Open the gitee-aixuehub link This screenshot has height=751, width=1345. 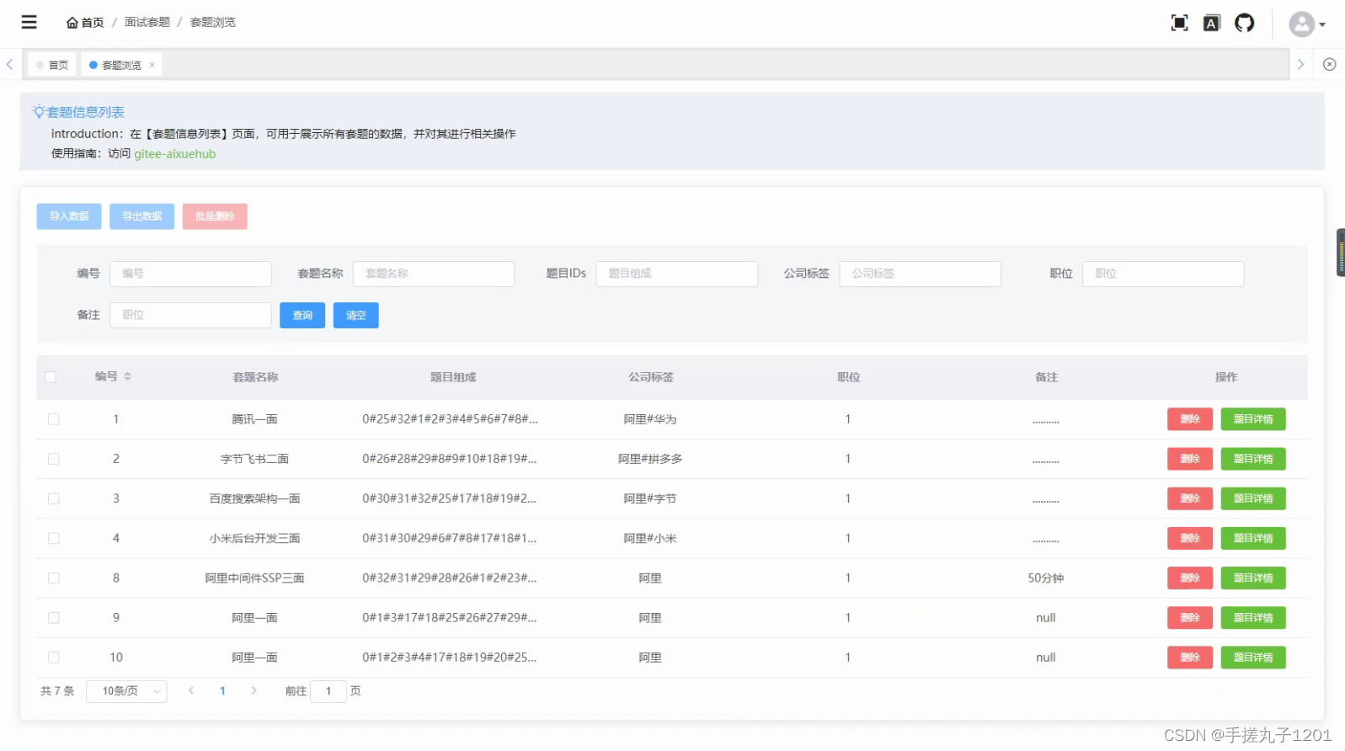(175, 154)
